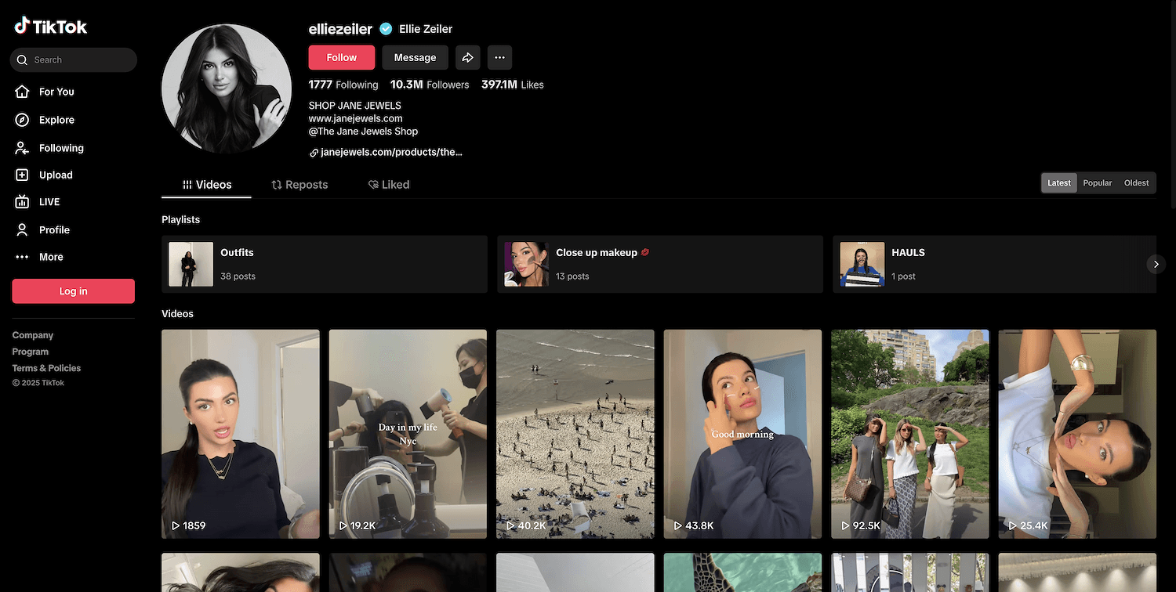Click the Search input field

tap(78, 60)
